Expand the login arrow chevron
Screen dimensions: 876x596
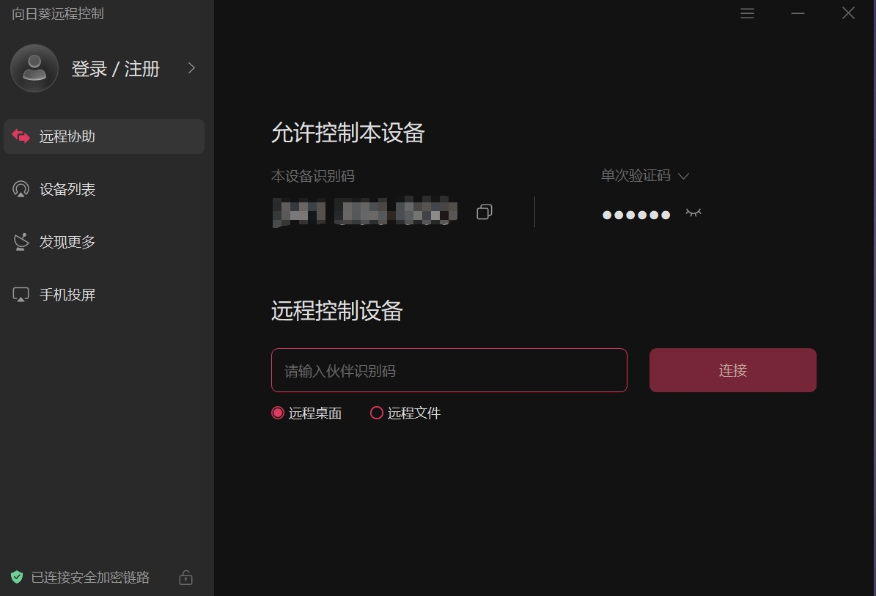coord(191,68)
